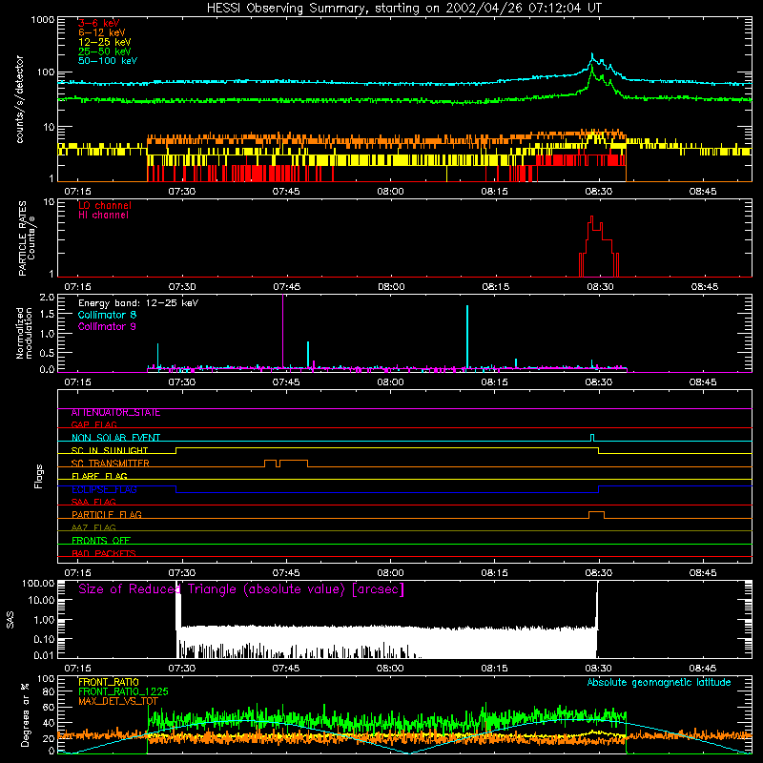Click the 08:00 time label under the Flags panel
763x763 pixels.
pos(390,573)
